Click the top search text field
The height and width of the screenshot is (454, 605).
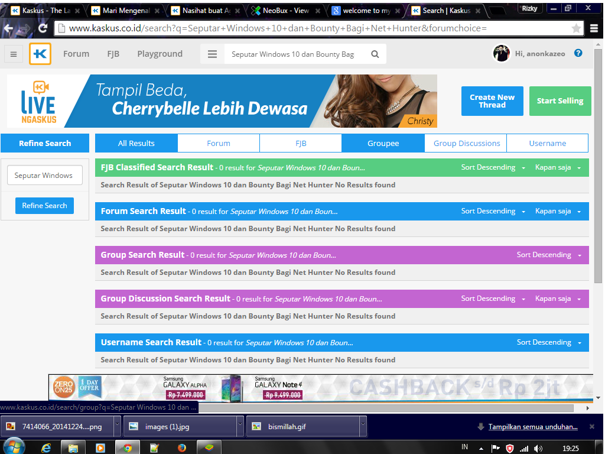(295, 54)
